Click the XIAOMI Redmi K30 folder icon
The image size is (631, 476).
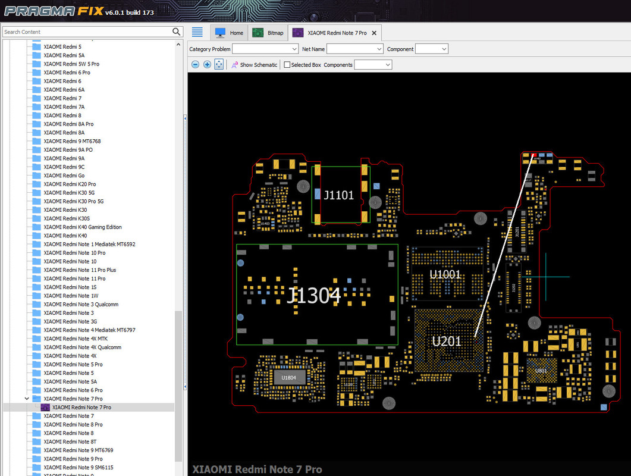click(x=37, y=210)
